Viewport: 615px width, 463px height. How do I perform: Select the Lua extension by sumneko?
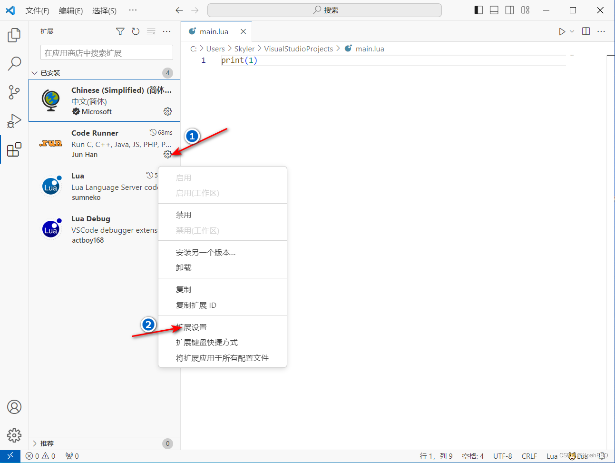[93, 186]
